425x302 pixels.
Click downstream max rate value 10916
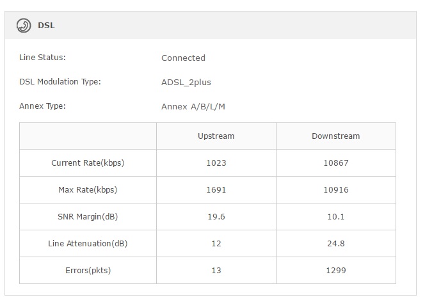tap(336, 189)
